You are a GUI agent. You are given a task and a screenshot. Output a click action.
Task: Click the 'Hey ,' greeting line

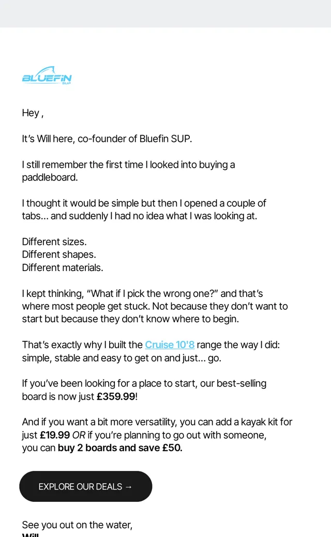click(x=33, y=113)
